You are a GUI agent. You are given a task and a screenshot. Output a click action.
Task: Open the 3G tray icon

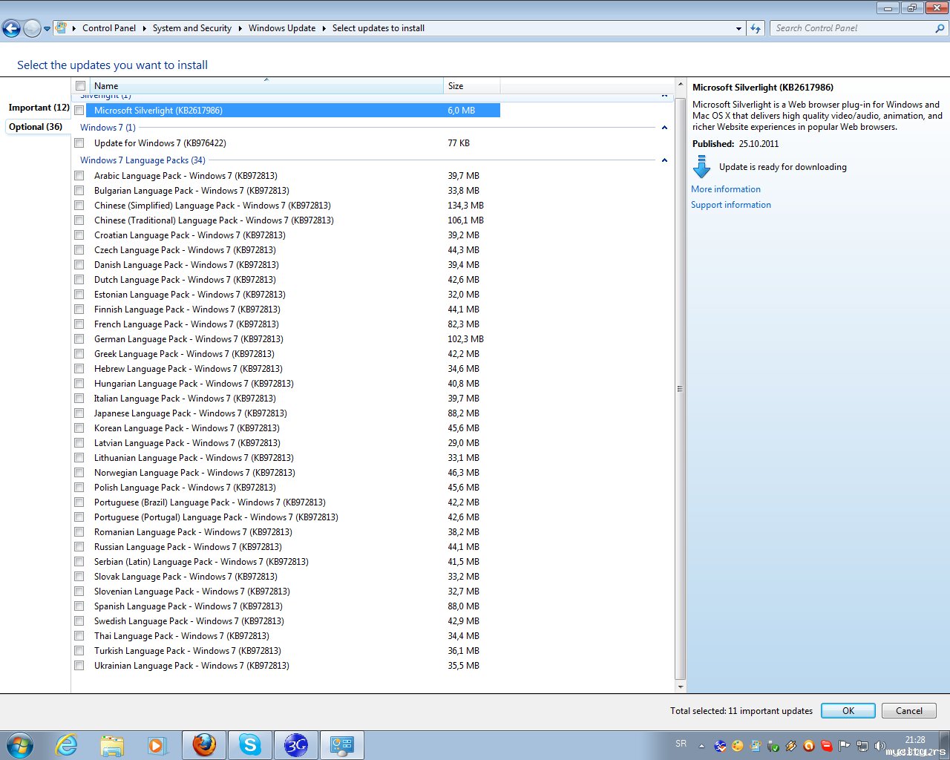(720, 746)
